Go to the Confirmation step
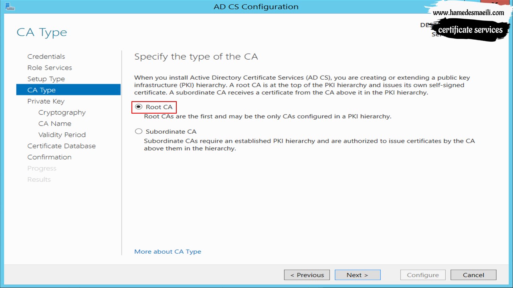 [x=49, y=157]
